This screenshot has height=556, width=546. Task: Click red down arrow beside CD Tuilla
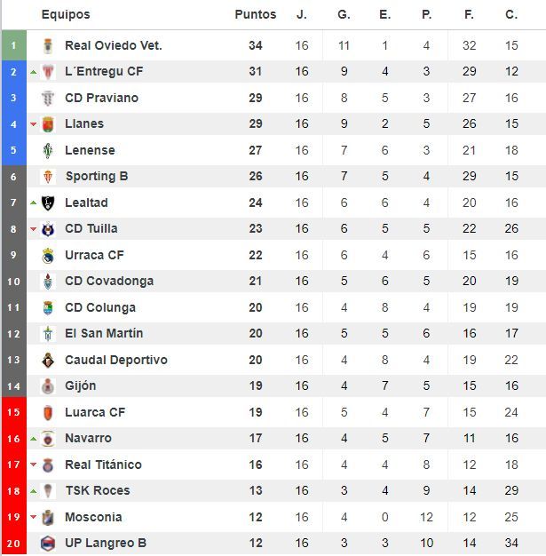tap(34, 229)
